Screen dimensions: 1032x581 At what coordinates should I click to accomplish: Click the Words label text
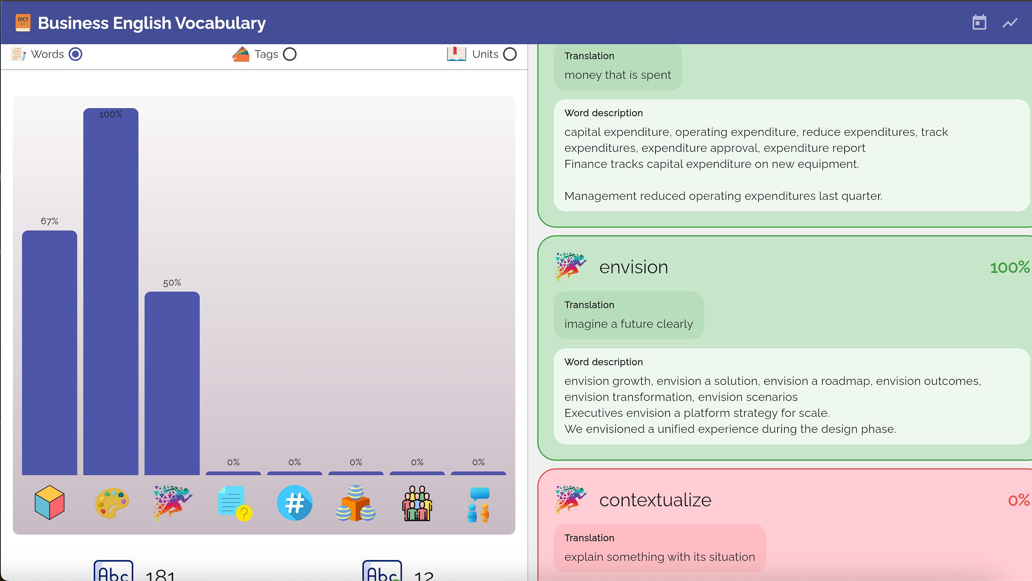(47, 54)
